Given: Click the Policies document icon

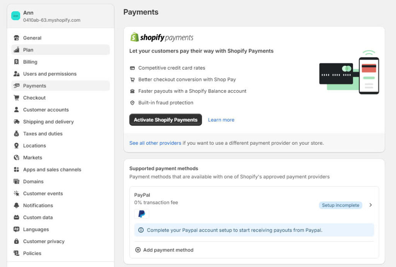Looking at the screenshot, I should click(16, 253).
